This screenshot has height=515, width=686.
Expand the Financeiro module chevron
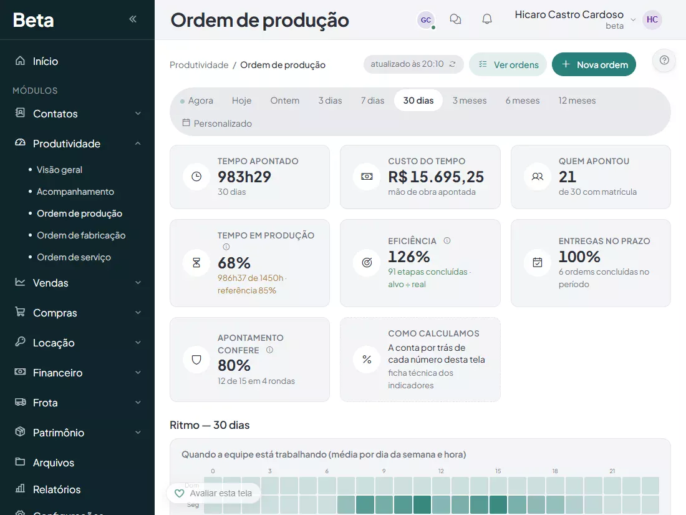[138, 373]
